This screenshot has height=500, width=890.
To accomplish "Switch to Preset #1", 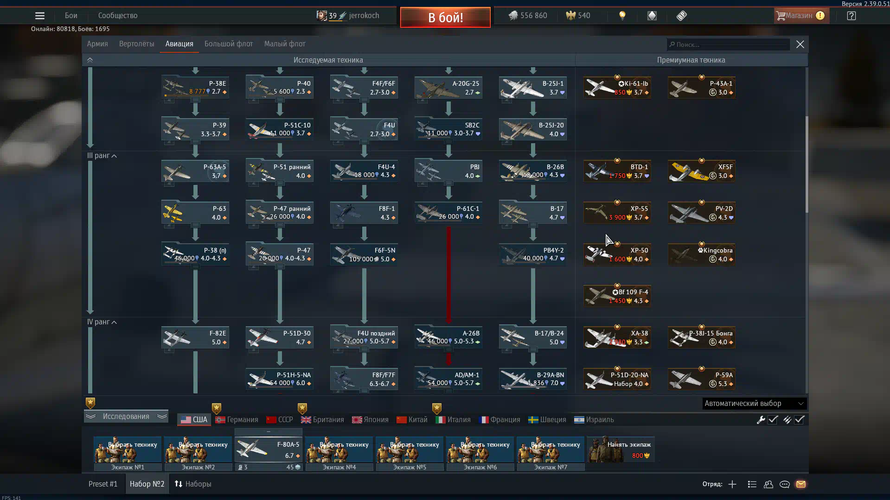I will pos(103,484).
